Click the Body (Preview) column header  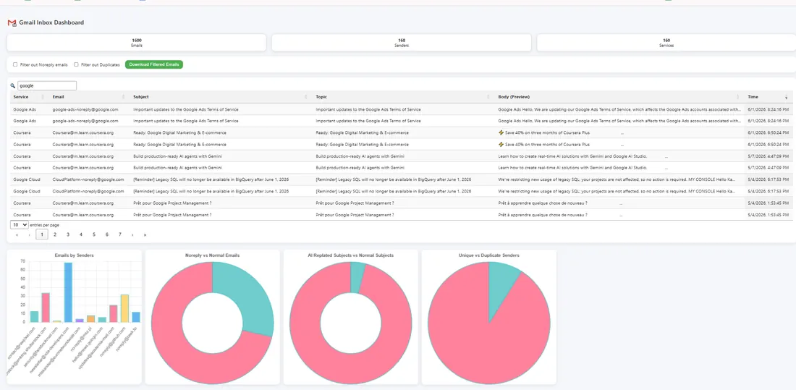click(619, 96)
